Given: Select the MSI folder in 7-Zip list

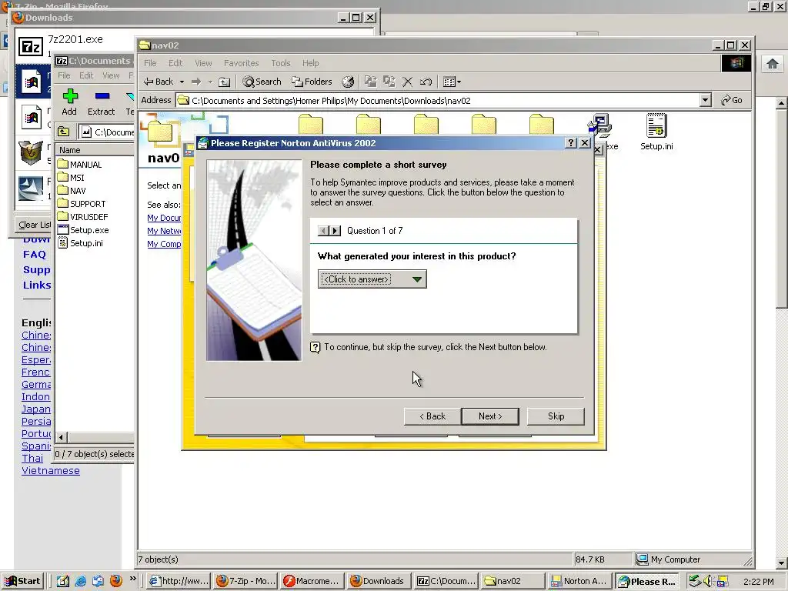Looking at the screenshot, I should [x=71, y=178].
